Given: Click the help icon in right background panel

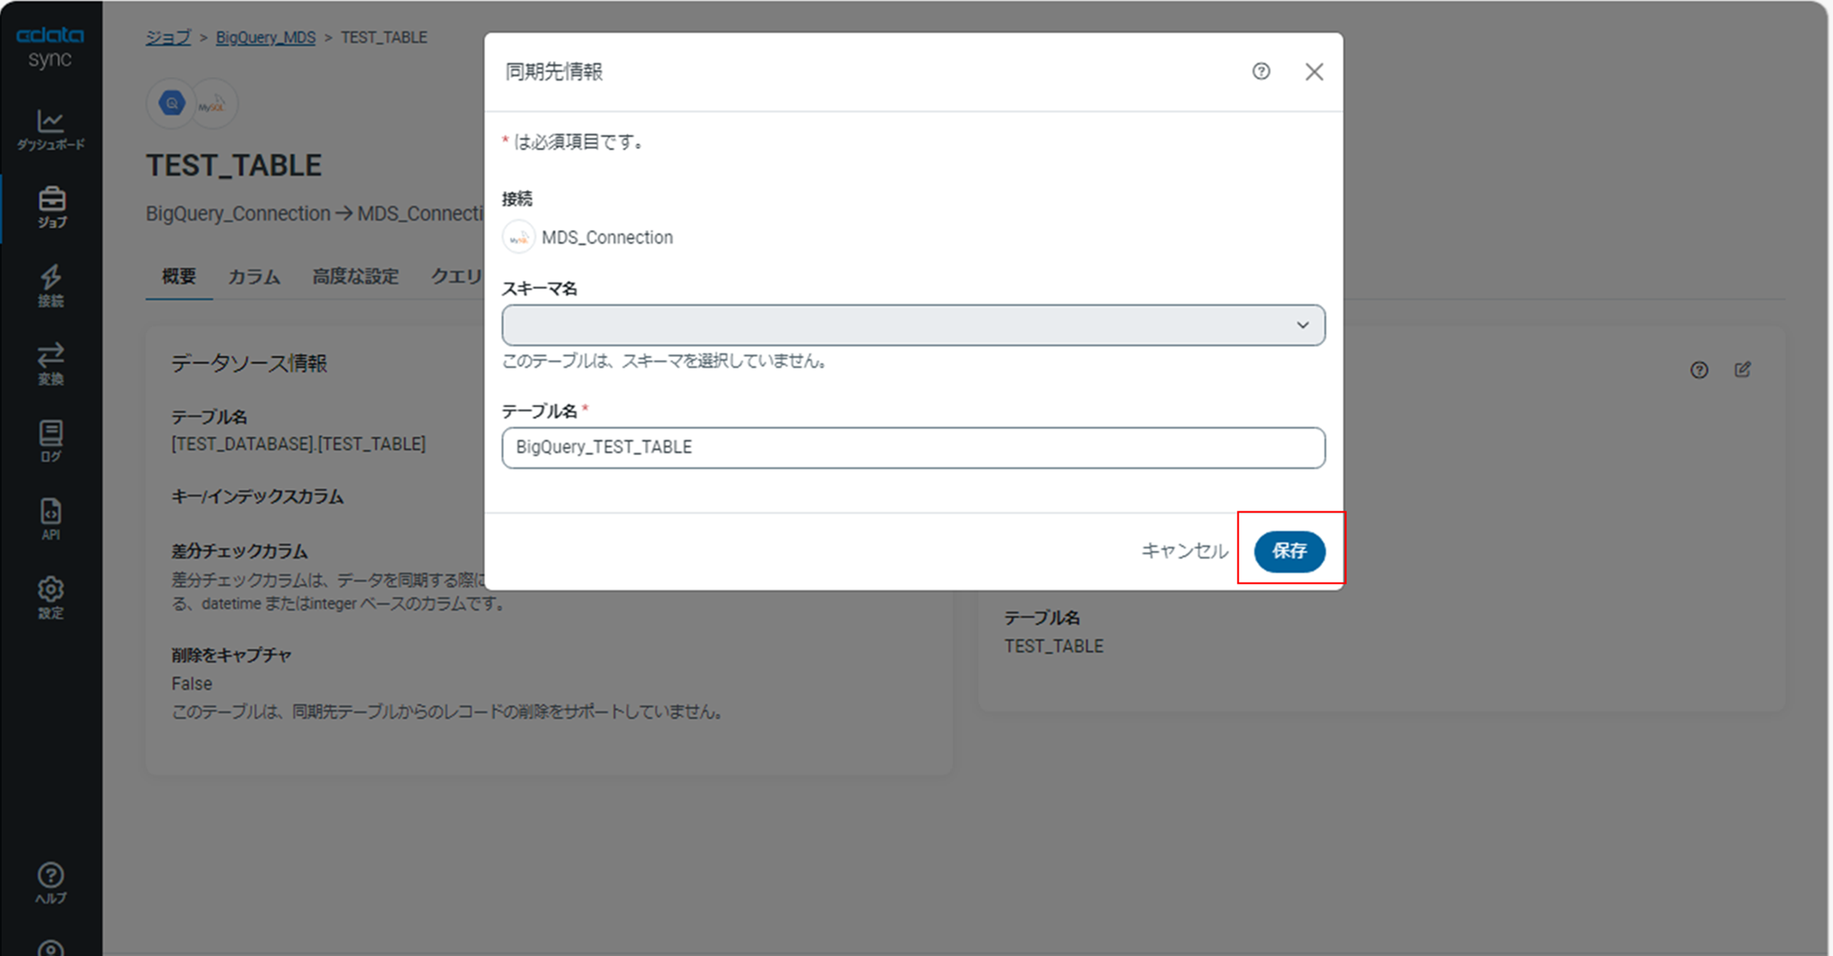Looking at the screenshot, I should [1699, 370].
